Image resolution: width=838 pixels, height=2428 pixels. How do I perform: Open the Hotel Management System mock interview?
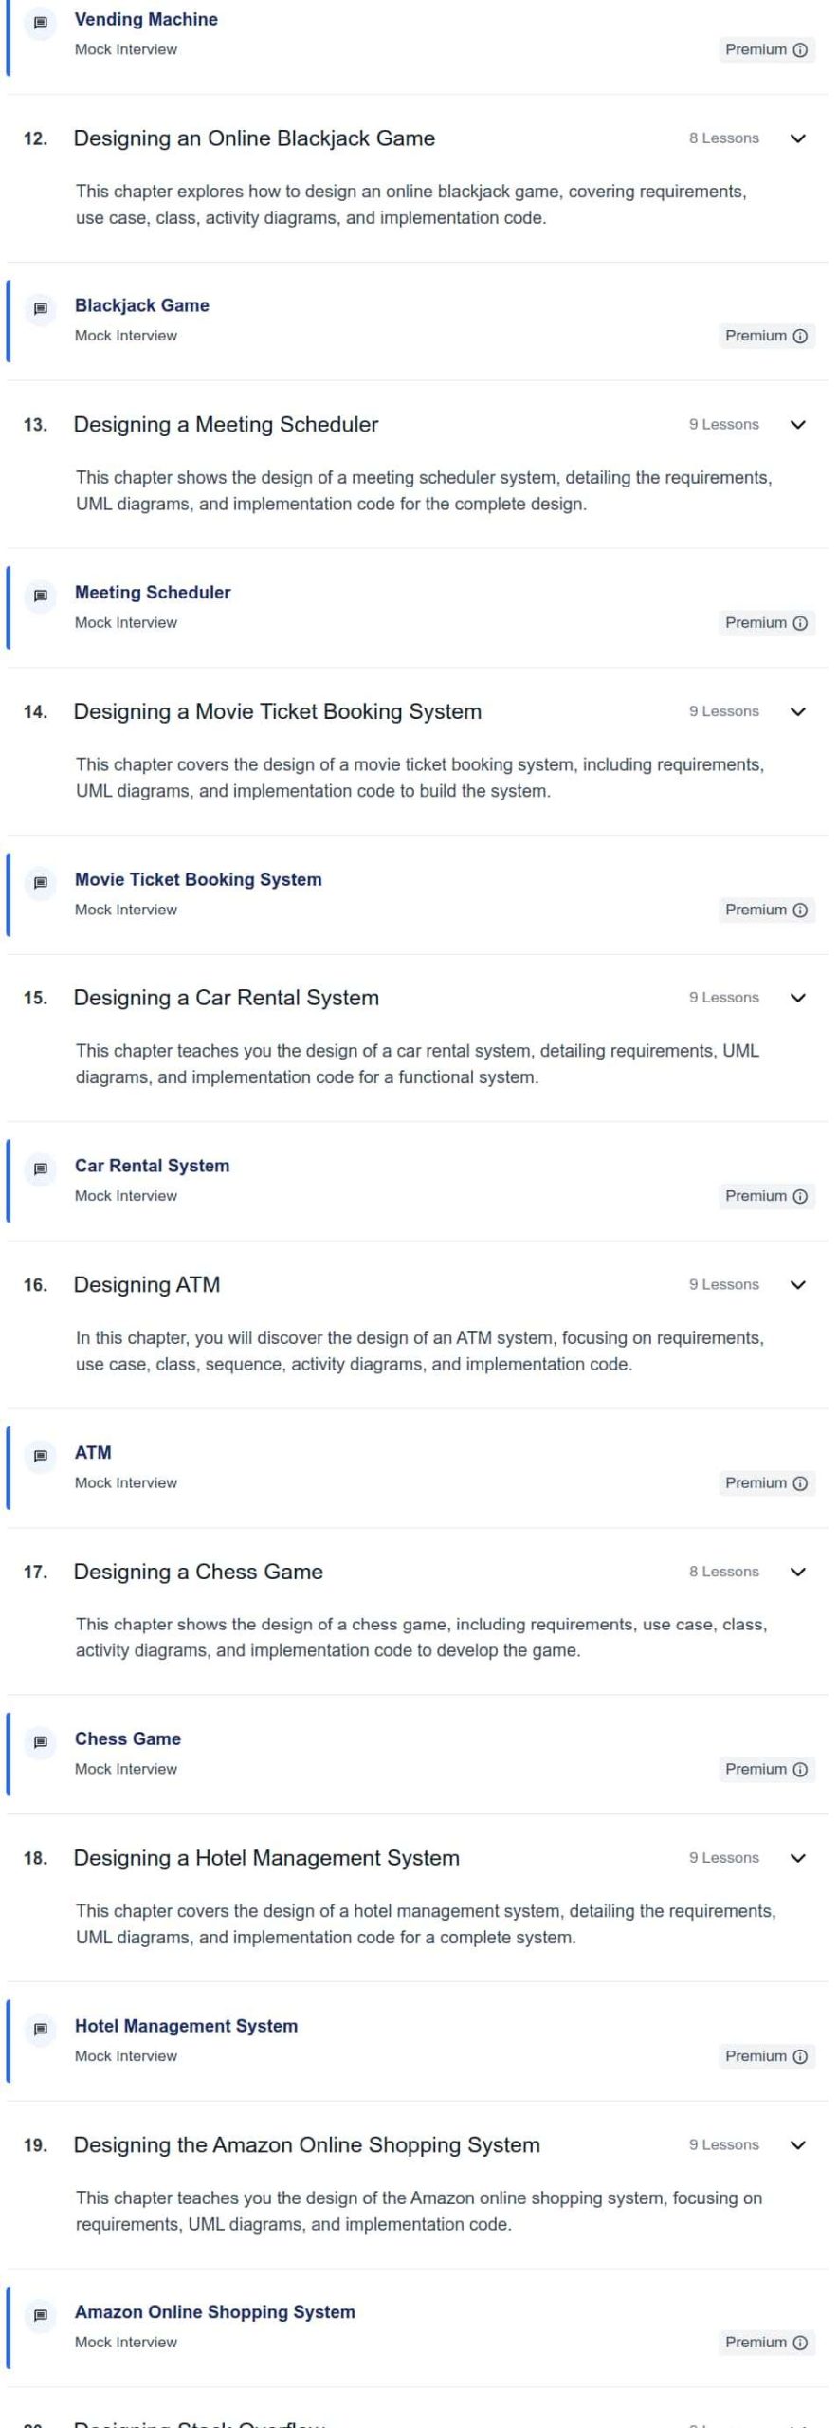click(186, 2026)
